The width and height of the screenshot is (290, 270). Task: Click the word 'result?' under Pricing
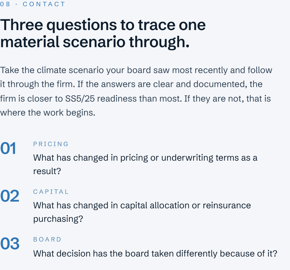tap(47, 171)
